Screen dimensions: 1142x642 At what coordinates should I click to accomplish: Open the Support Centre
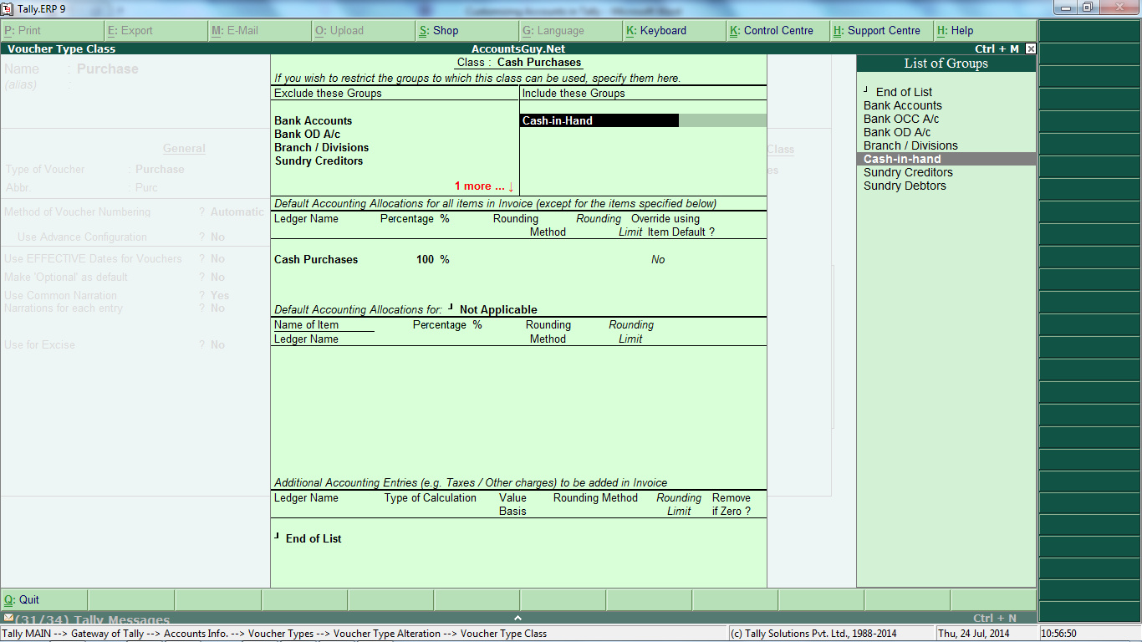click(x=881, y=31)
